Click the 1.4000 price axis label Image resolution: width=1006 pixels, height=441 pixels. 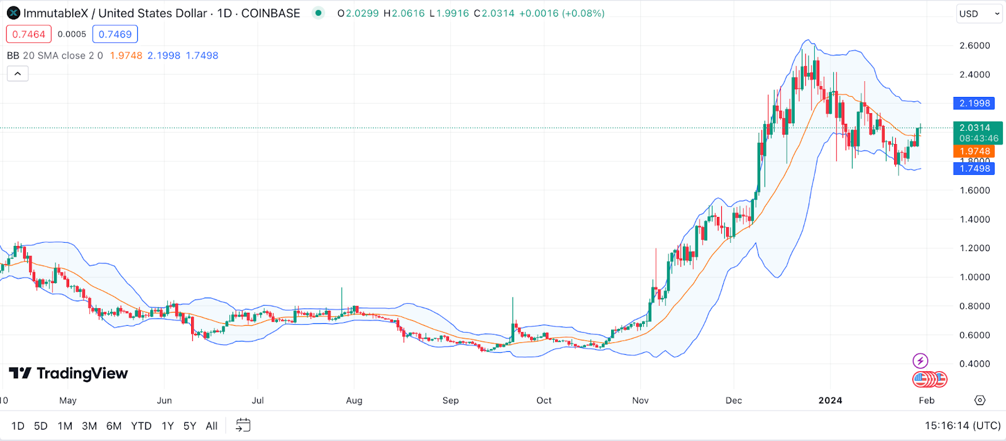click(975, 219)
